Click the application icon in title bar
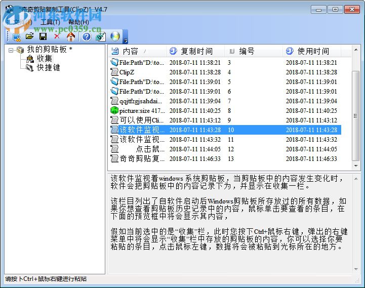The height and width of the screenshot is (288, 365). pos(10,10)
